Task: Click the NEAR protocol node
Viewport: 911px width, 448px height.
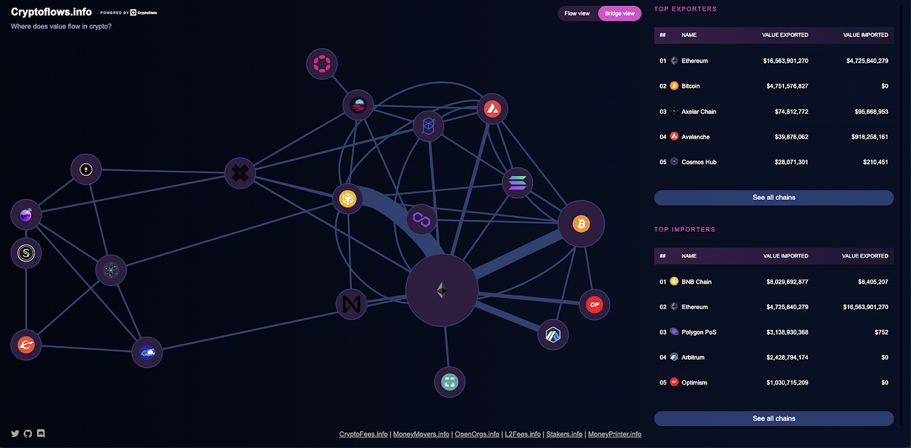Action: pyautogui.click(x=351, y=304)
